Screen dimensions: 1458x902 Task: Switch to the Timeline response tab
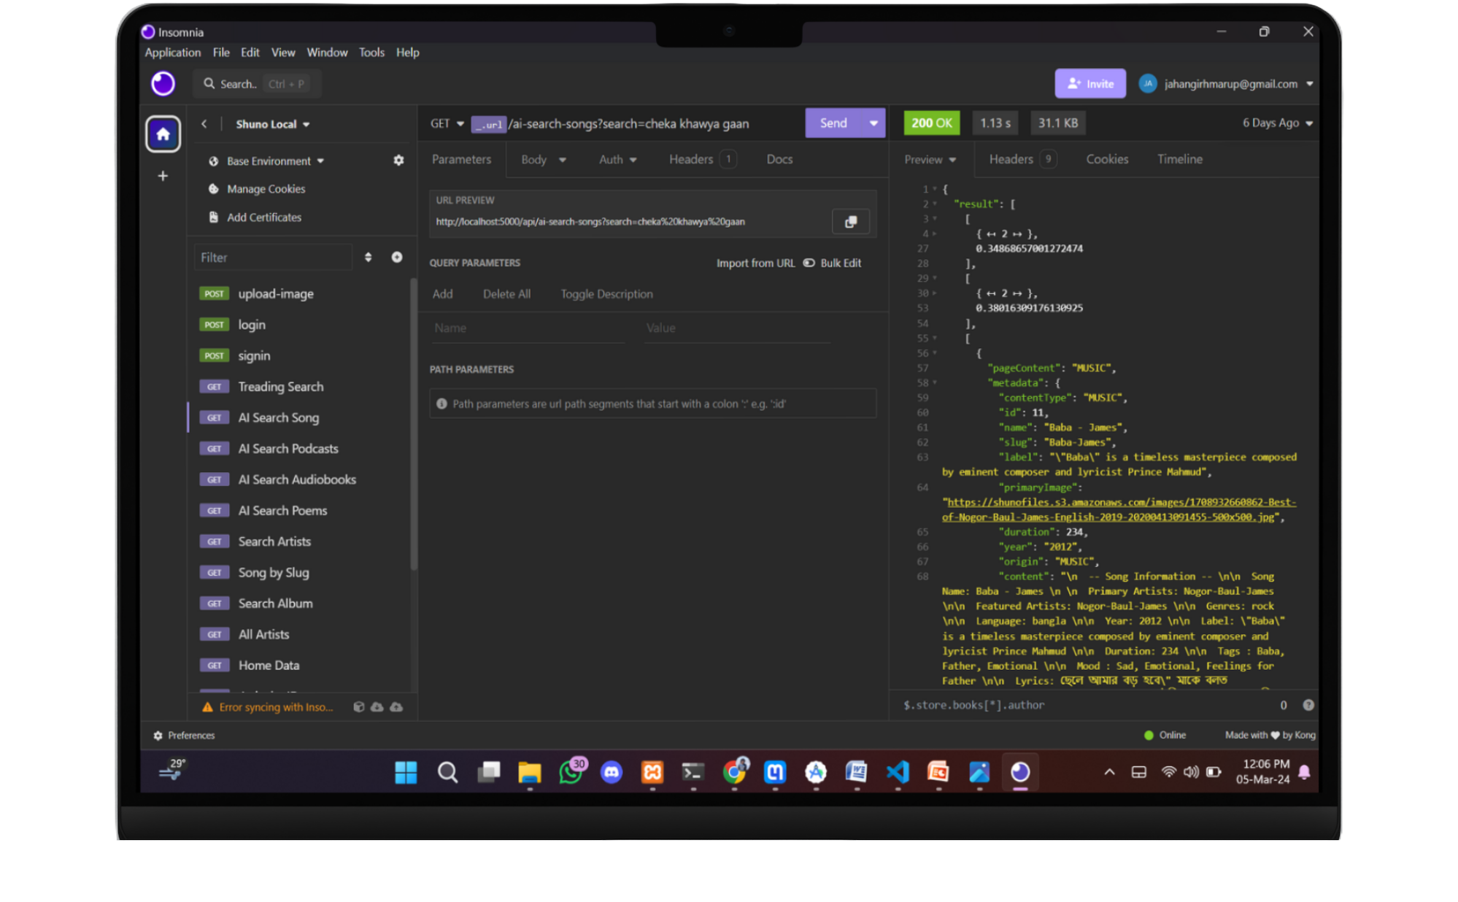coord(1179,159)
